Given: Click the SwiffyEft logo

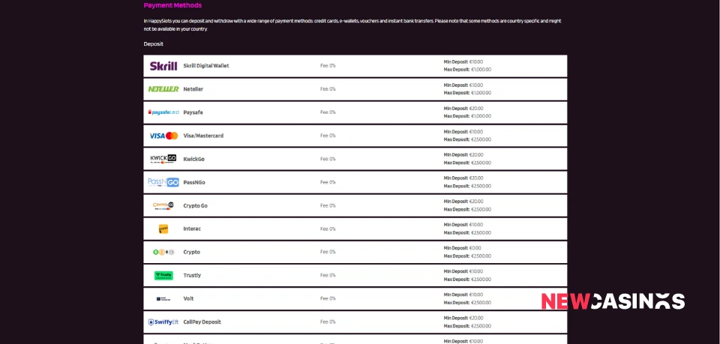Looking at the screenshot, I should (x=163, y=322).
